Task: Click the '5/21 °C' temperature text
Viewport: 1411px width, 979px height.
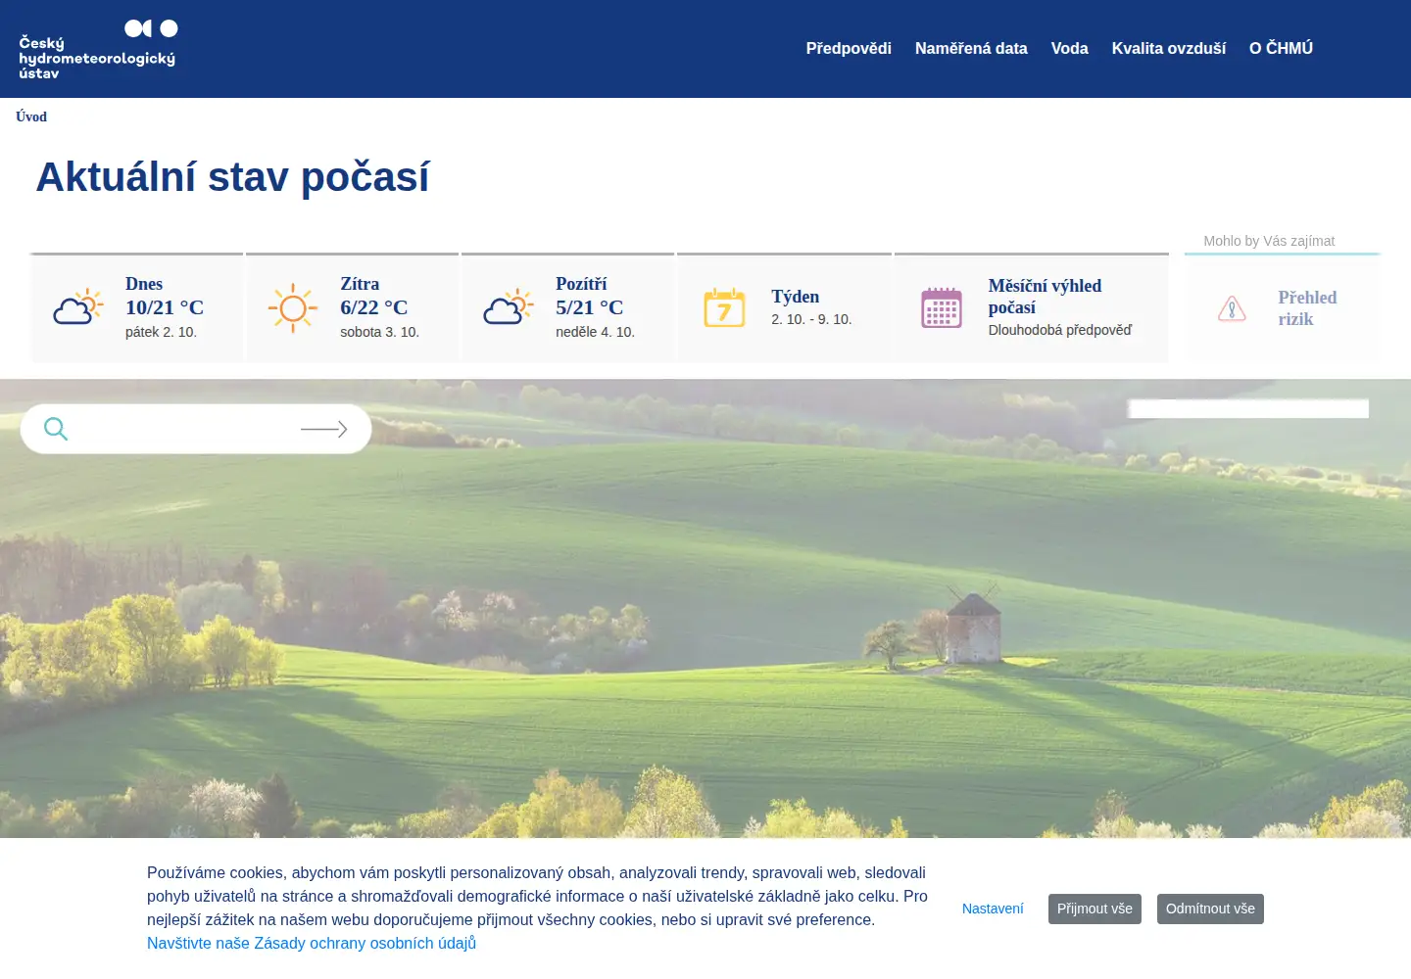Action: 589,307
